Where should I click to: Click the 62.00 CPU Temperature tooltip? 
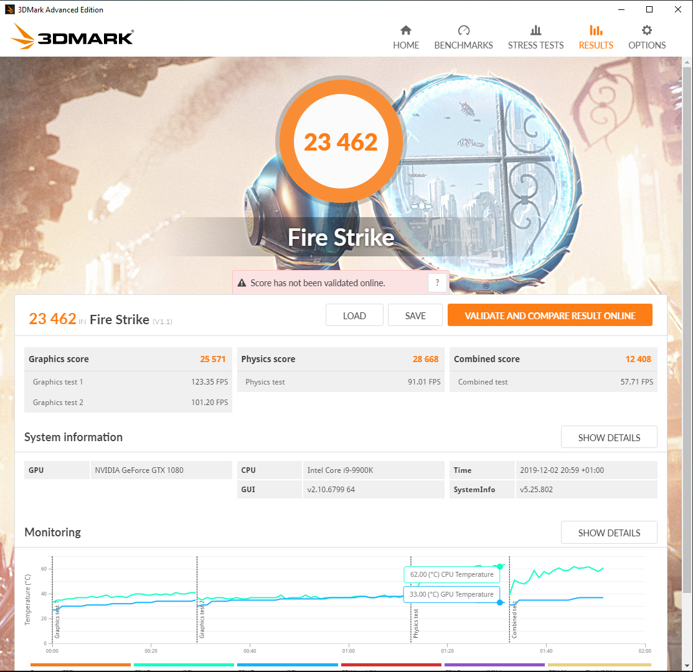[x=451, y=574]
